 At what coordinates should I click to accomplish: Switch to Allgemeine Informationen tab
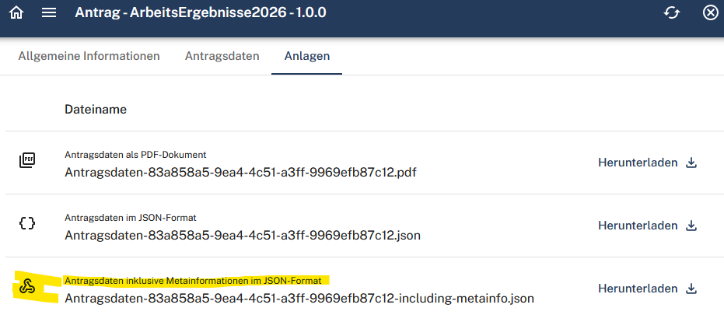click(x=89, y=56)
